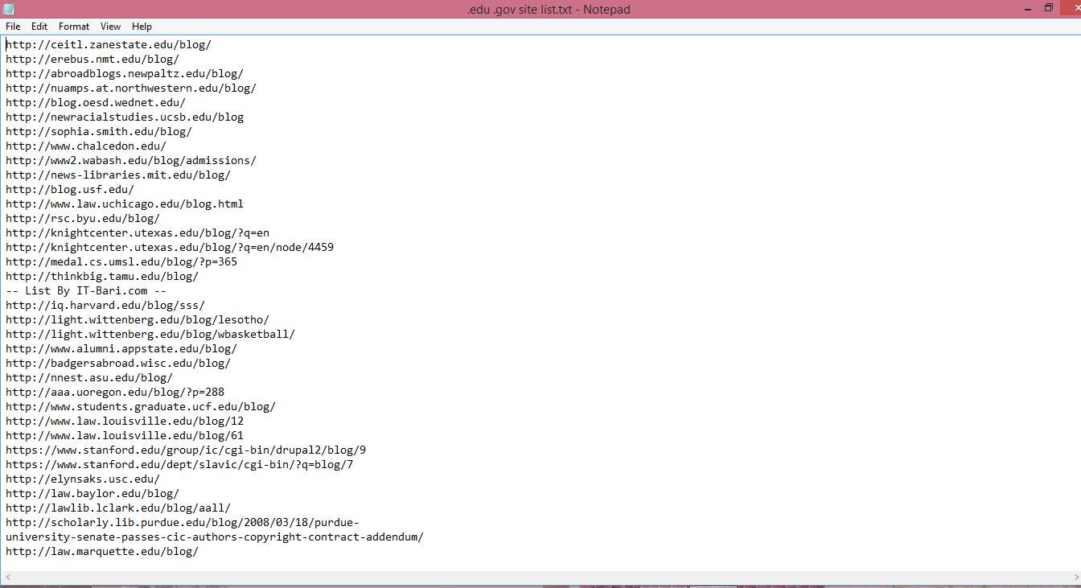Click the window title text in title bar
The width and height of the screenshot is (1081, 588).
pos(549,10)
